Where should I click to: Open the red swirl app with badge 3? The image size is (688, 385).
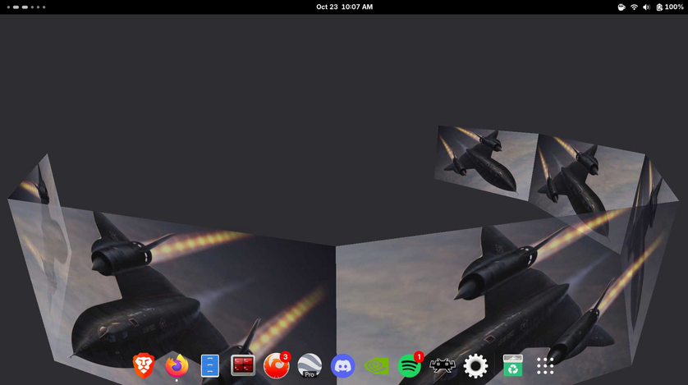(277, 365)
